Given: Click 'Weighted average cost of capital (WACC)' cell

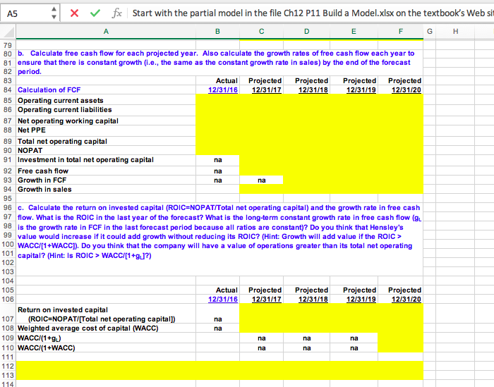Looking at the screenshot, I should pos(106,328).
